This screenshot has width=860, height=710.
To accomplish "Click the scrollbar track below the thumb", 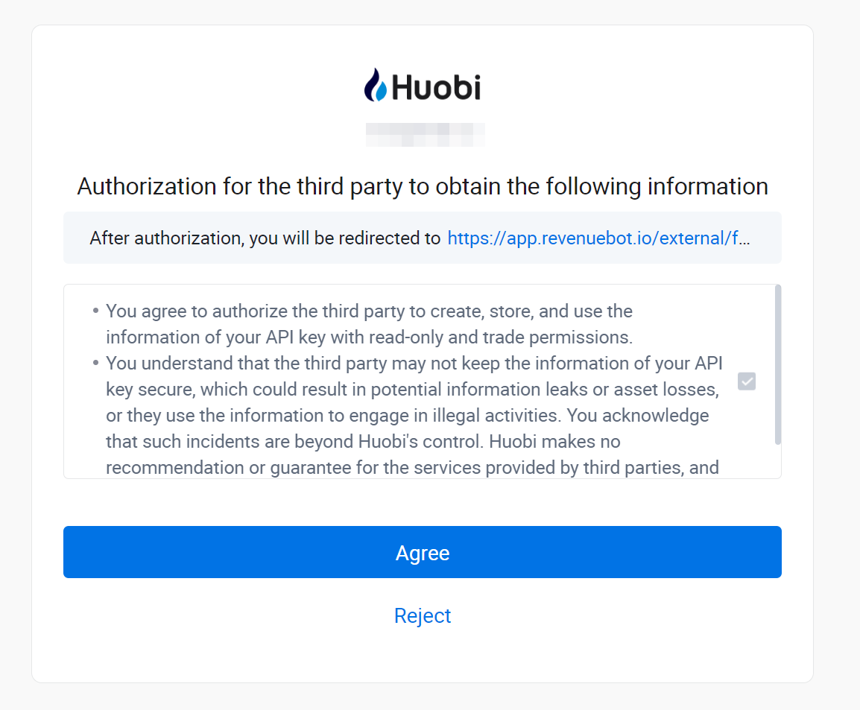I will 778,460.
